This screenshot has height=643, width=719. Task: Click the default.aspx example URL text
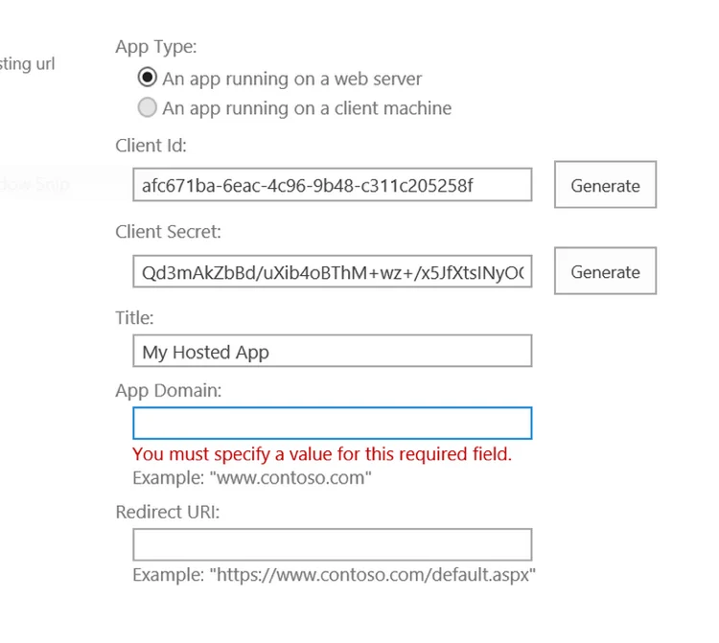334,575
